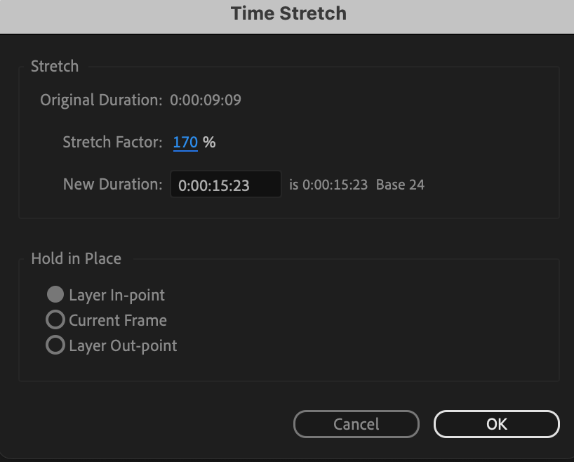Click the Stretch group heading
574x462 pixels.
tap(55, 67)
